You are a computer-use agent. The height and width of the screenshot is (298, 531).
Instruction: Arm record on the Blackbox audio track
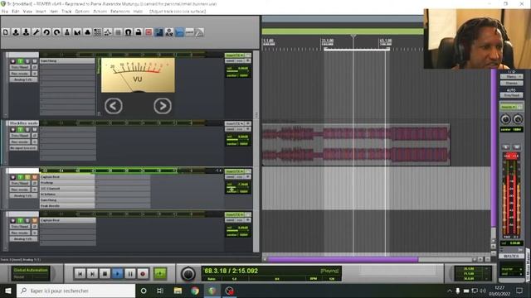13,129
